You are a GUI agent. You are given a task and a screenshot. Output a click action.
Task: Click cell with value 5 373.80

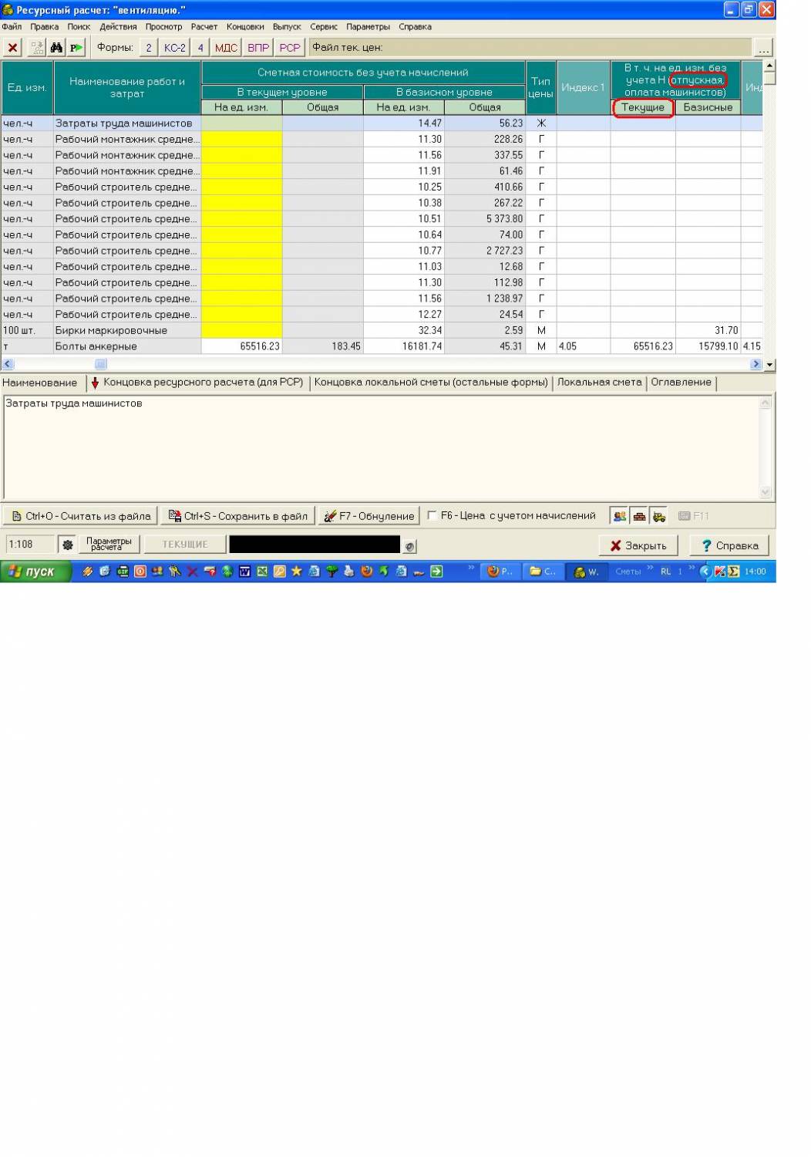(484, 219)
